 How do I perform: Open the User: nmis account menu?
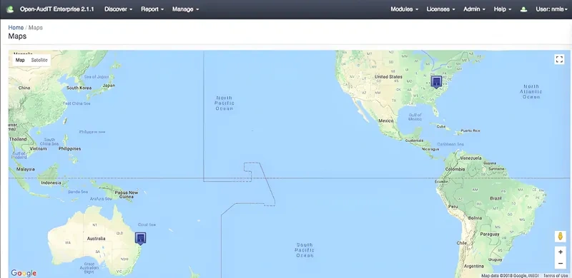click(551, 9)
